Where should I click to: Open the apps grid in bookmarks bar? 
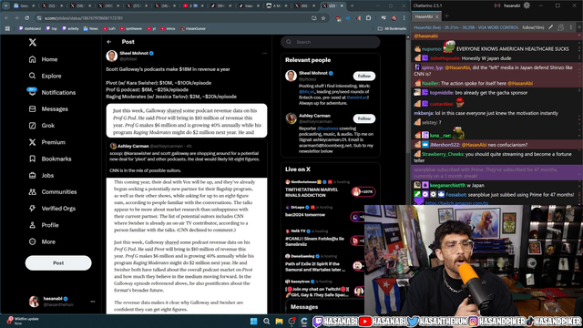(7, 28)
